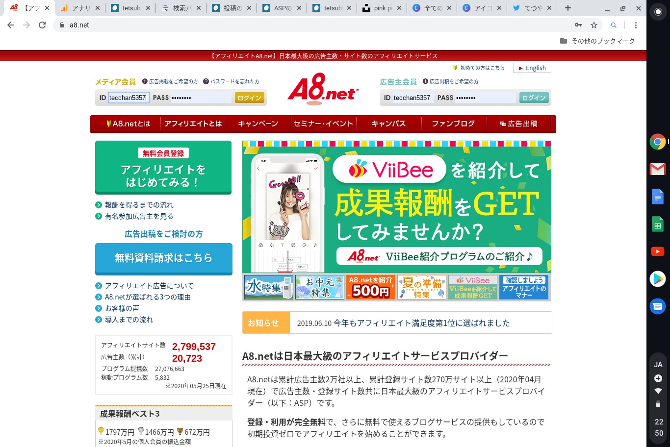Image resolution: width=670 pixels, height=447 pixels.
Task: Open Messages app on the shelf
Action: tap(658, 306)
